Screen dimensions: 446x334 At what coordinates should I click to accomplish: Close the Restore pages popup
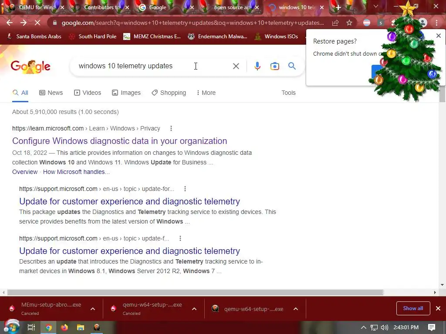438,36
